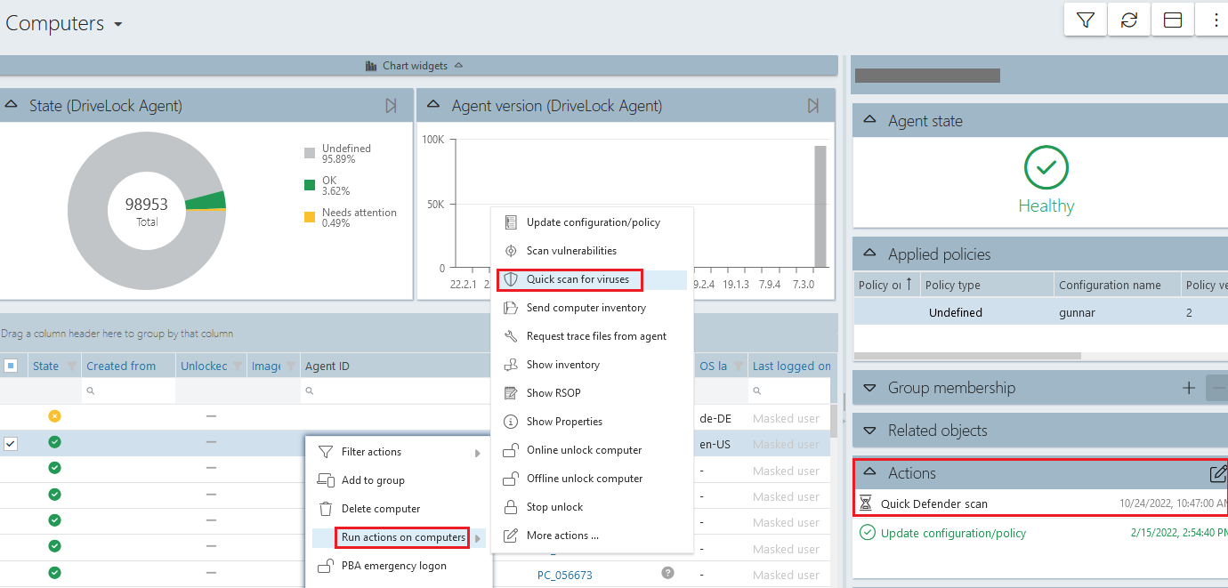Collapse the Agent state section

pos(870,120)
